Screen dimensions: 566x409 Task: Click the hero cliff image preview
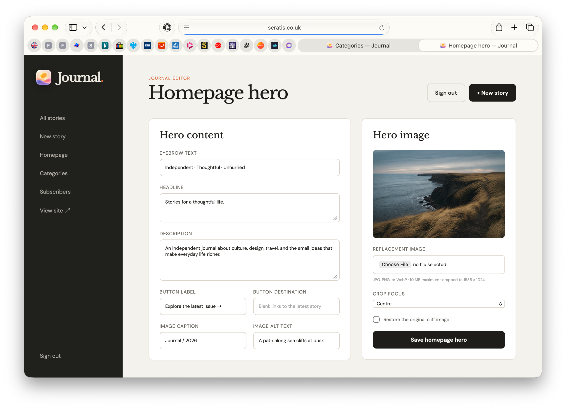[439, 194]
